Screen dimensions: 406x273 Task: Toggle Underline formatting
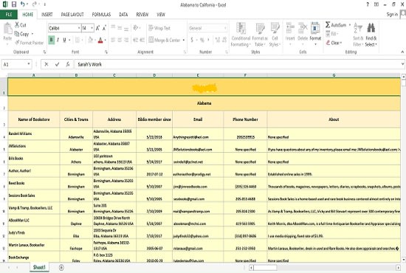click(x=64, y=40)
